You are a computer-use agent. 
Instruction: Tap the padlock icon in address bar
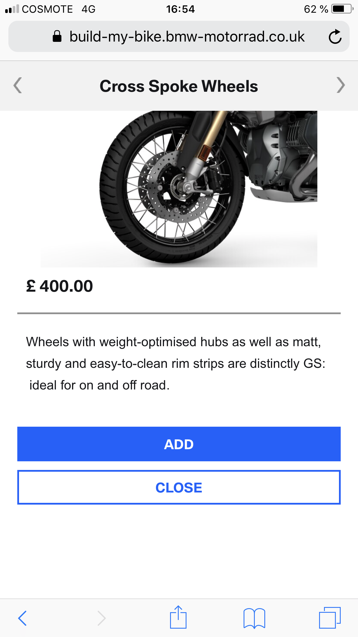tap(57, 37)
